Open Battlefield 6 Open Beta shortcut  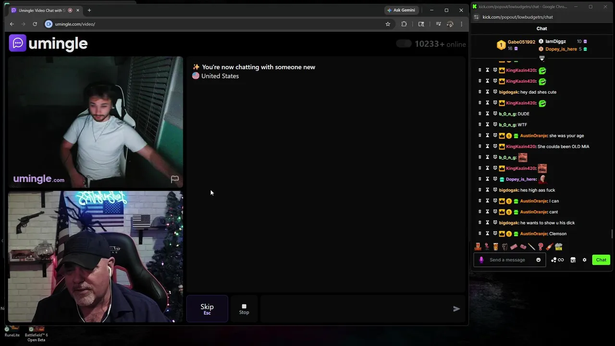pos(37,334)
